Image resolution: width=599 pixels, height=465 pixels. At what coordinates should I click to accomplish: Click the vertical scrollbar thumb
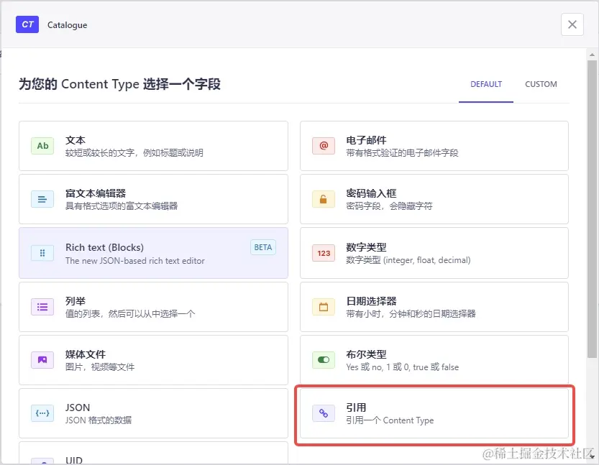coord(592,209)
